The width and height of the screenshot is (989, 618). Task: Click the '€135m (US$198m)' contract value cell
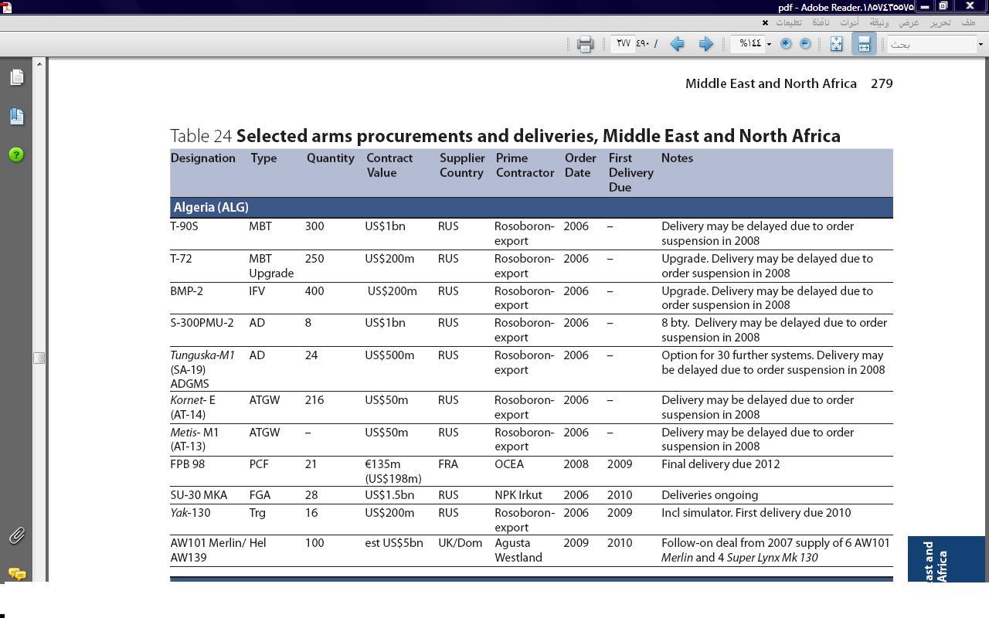click(x=393, y=471)
